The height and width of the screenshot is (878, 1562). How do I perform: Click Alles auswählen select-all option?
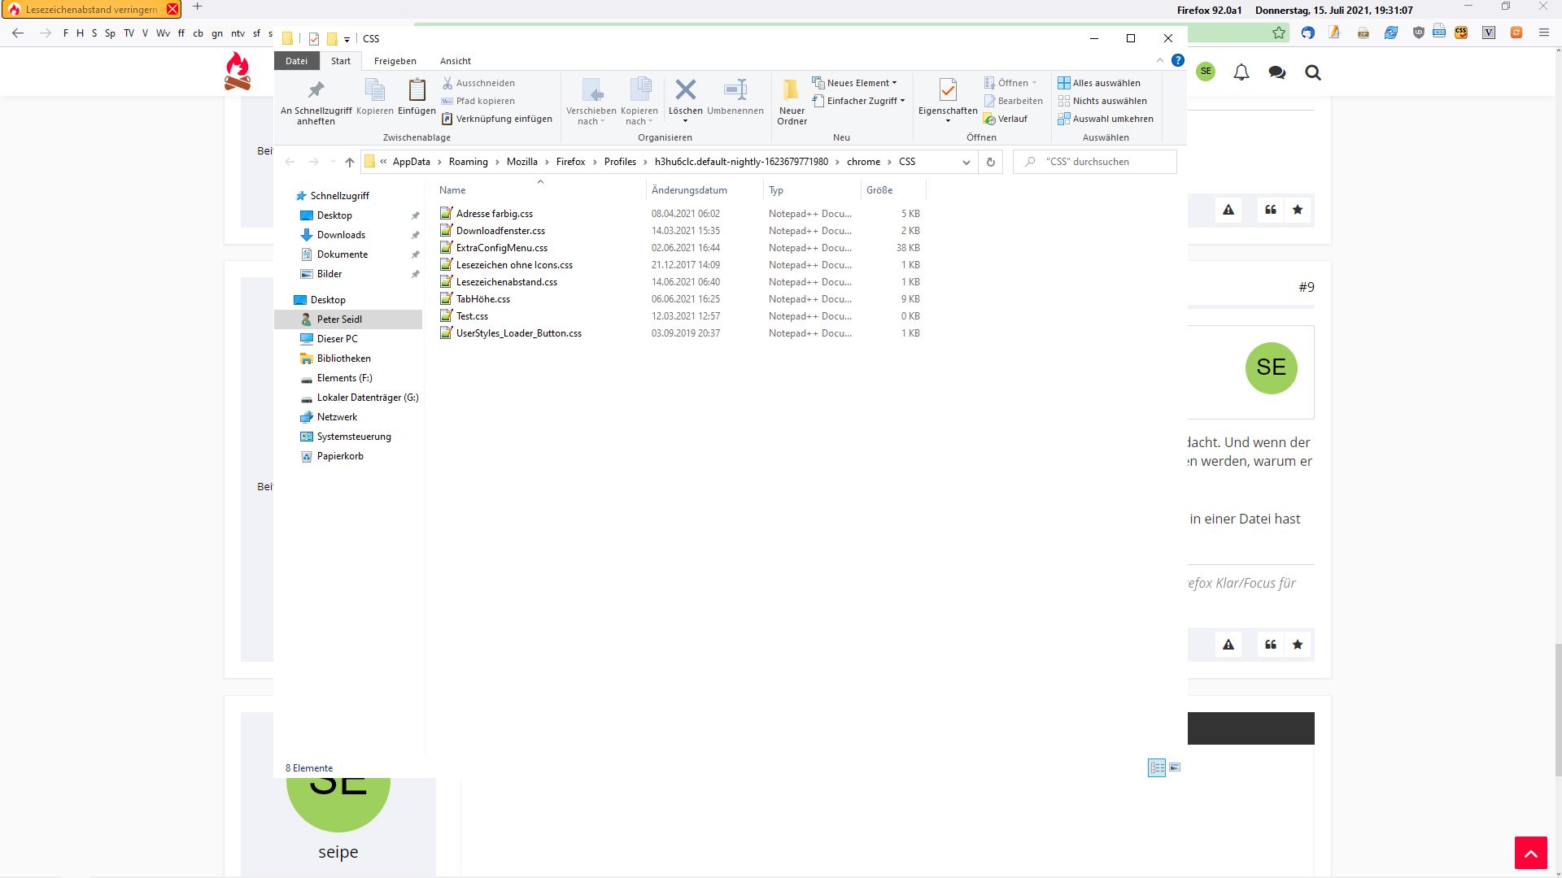(1105, 83)
